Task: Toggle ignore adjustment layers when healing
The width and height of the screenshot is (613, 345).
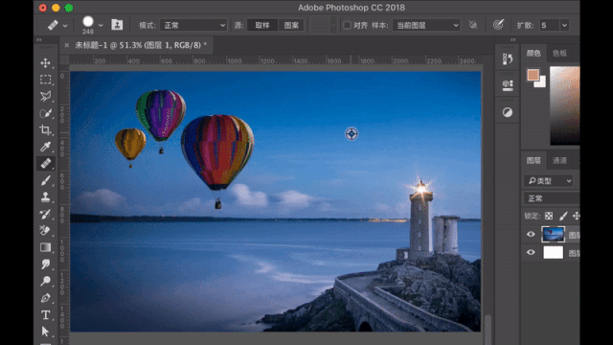Action: 473,25
